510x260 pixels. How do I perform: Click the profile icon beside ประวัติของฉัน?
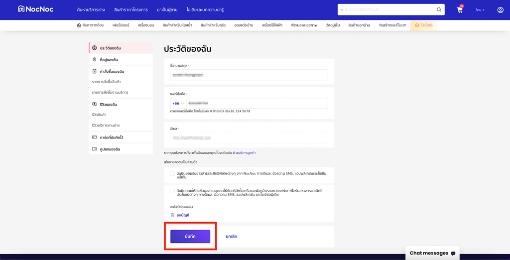tap(94, 48)
